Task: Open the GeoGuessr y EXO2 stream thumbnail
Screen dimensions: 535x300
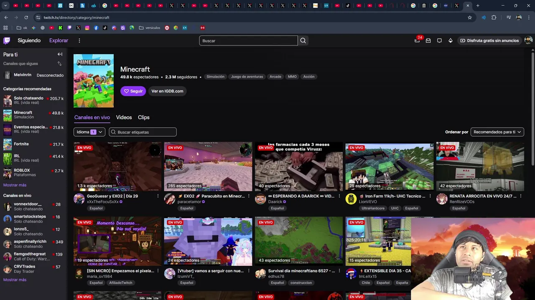Action: (117, 167)
